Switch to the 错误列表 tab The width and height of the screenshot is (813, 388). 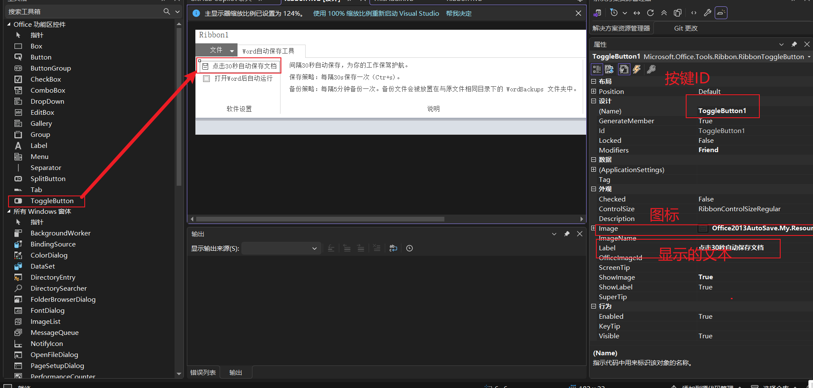tap(203, 372)
